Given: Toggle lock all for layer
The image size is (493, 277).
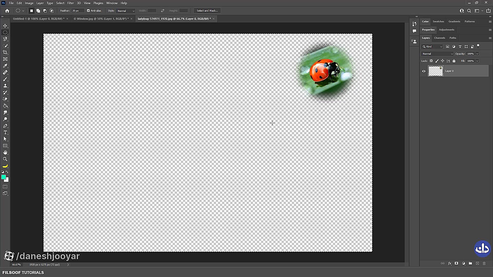Looking at the screenshot, I should click(454, 61).
